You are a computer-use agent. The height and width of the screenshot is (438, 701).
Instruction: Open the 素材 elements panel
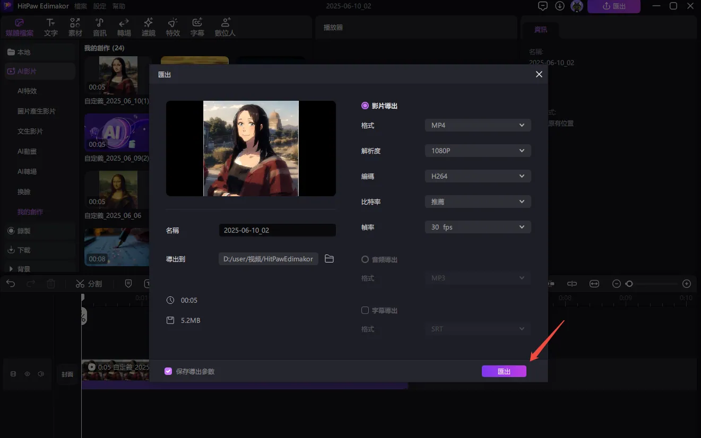[75, 28]
